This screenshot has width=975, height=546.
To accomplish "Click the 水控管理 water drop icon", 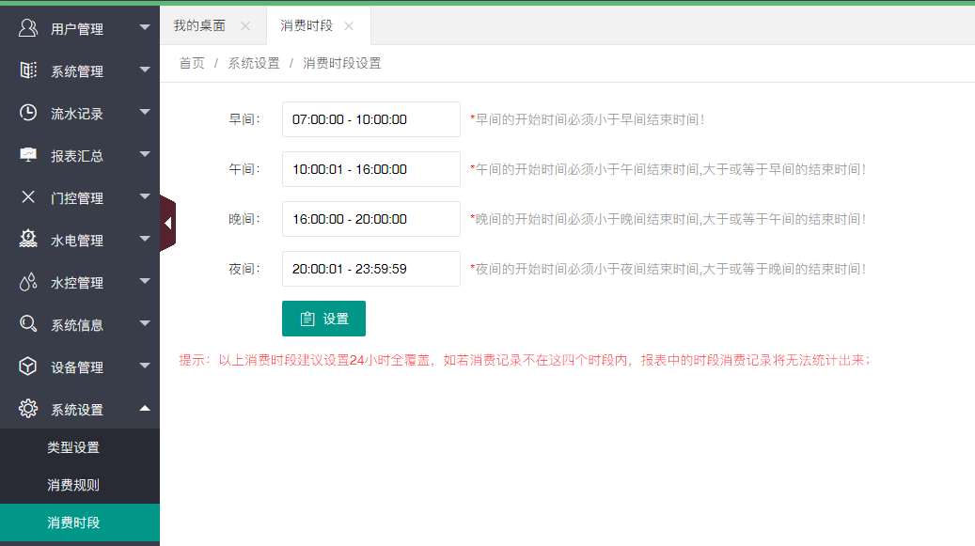I will pyautogui.click(x=28, y=282).
